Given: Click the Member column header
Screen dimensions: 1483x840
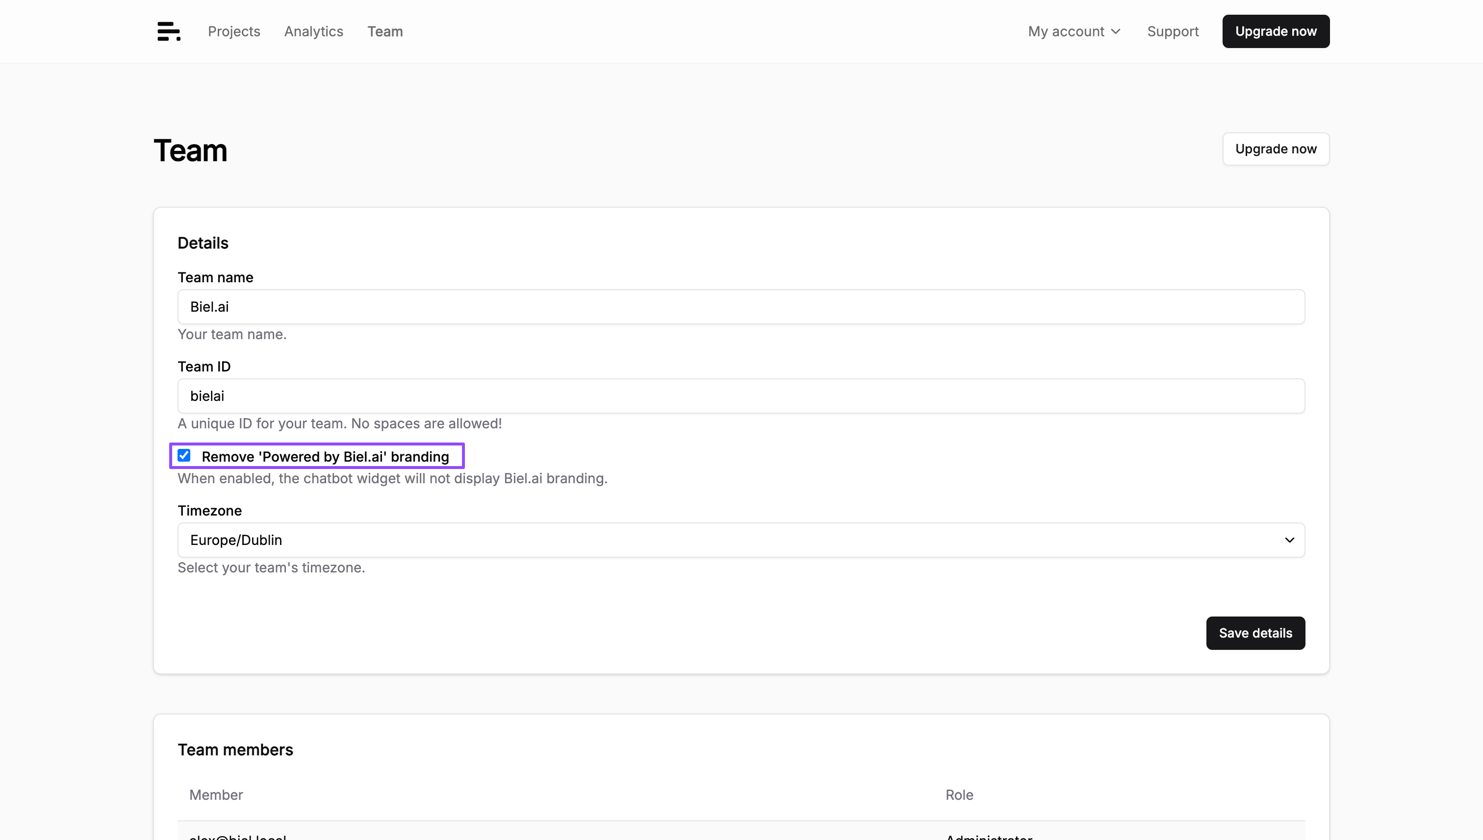Looking at the screenshot, I should pos(216,795).
